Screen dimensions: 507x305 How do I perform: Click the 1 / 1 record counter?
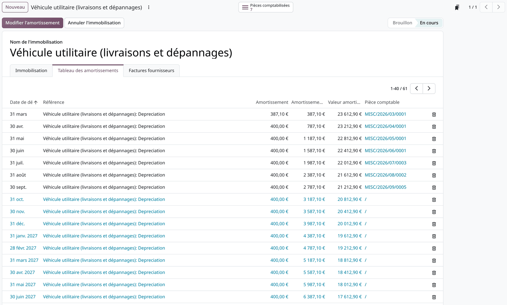[x=472, y=7]
